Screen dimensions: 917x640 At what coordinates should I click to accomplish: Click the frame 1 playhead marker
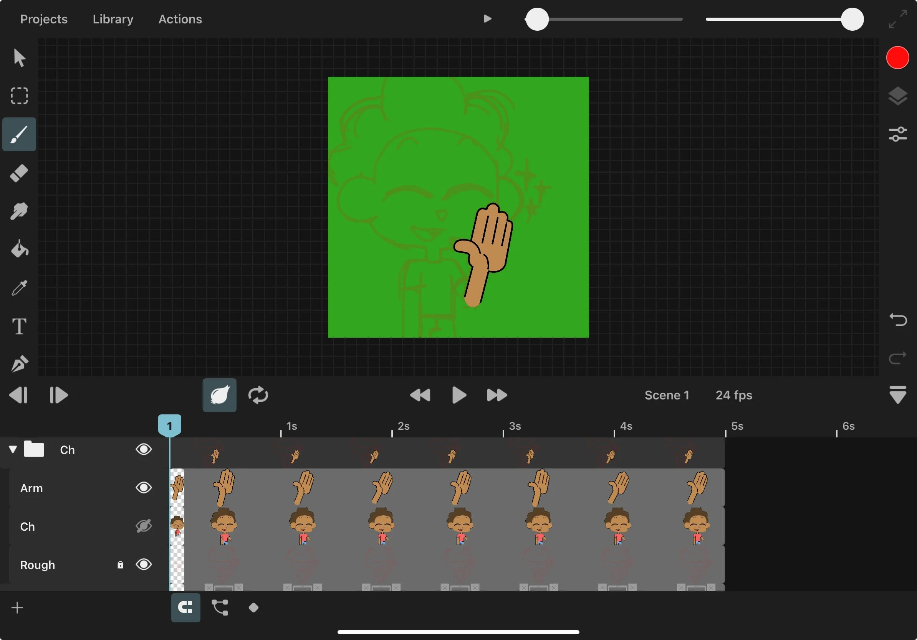click(169, 426)
